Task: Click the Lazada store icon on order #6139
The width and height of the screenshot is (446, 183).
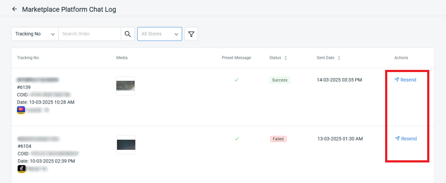Action: pyautogui.click(x=21, y=110)
